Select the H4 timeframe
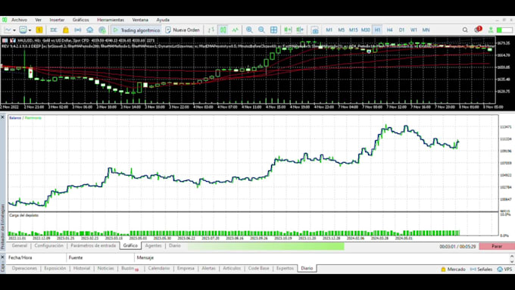 click(x=389, y=30)
